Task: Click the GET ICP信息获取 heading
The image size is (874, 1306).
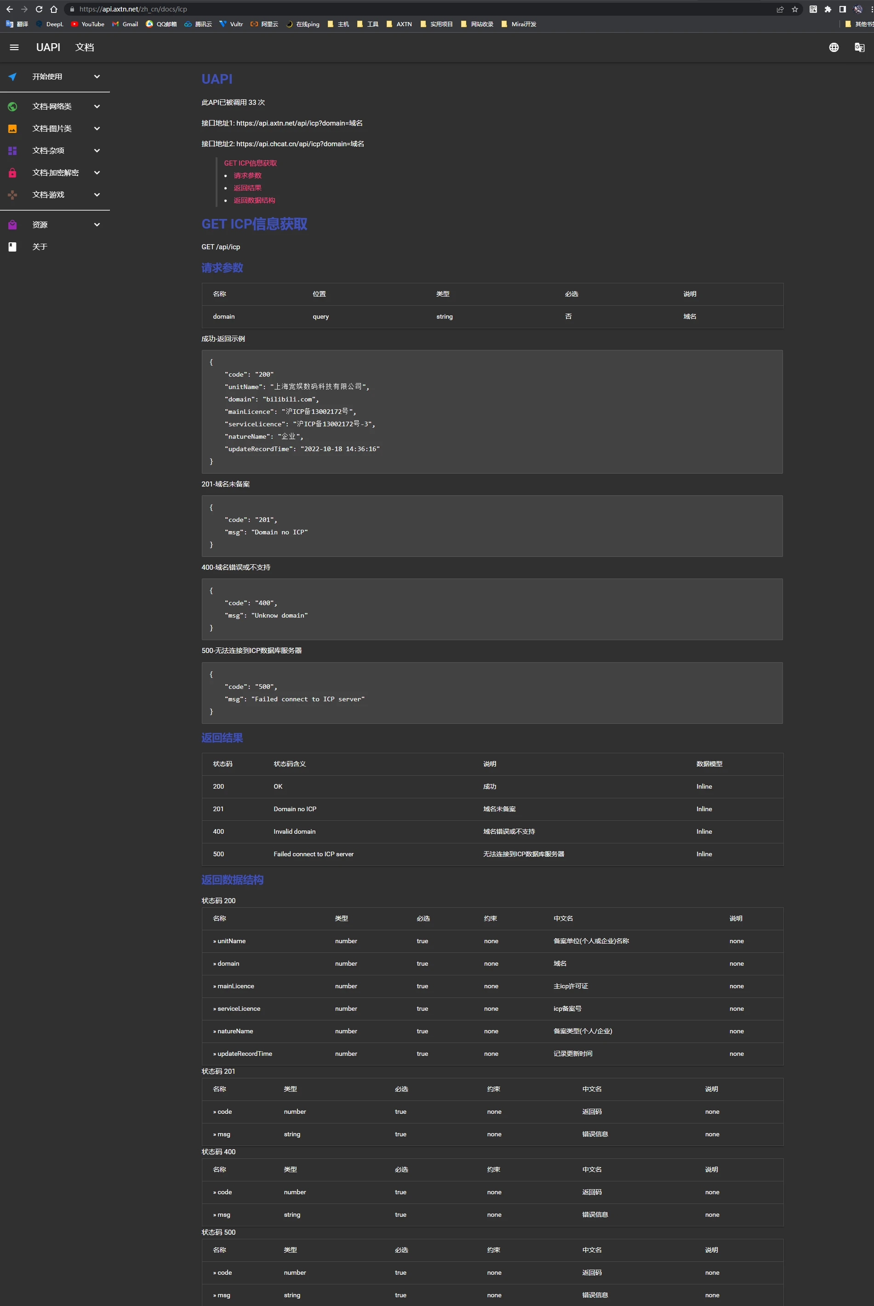Action: coord(254,224)
